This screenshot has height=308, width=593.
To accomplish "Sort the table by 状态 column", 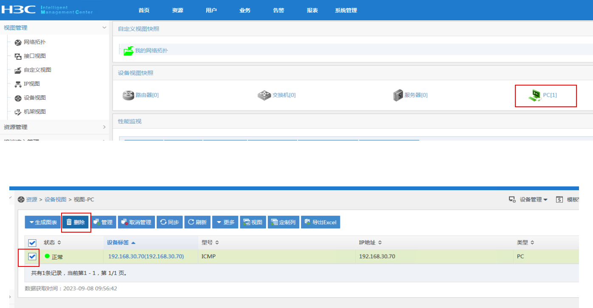I will coord(53,243).
